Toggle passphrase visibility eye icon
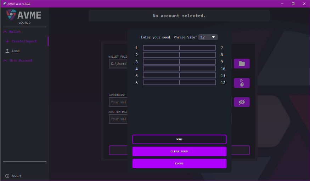The width and height of the screenshot is (310, 181). [242, 102]
